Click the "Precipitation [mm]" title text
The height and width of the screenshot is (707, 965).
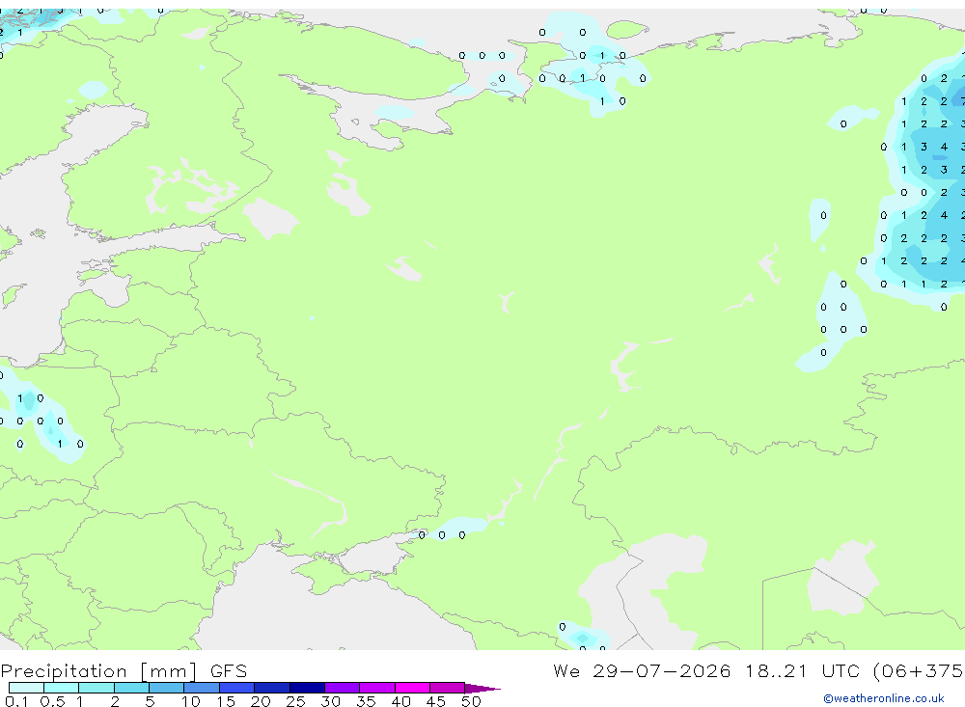tap(98, 671)
